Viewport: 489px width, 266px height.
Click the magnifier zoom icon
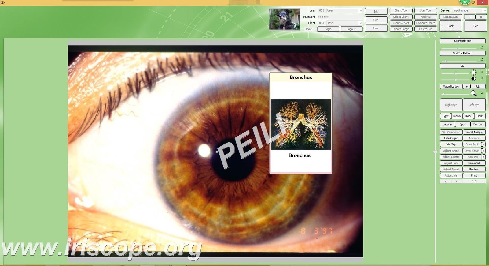(x=473, y=93)
